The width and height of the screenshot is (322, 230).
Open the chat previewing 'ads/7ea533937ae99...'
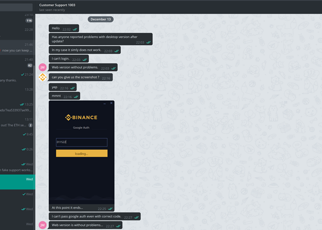[17, 107]
